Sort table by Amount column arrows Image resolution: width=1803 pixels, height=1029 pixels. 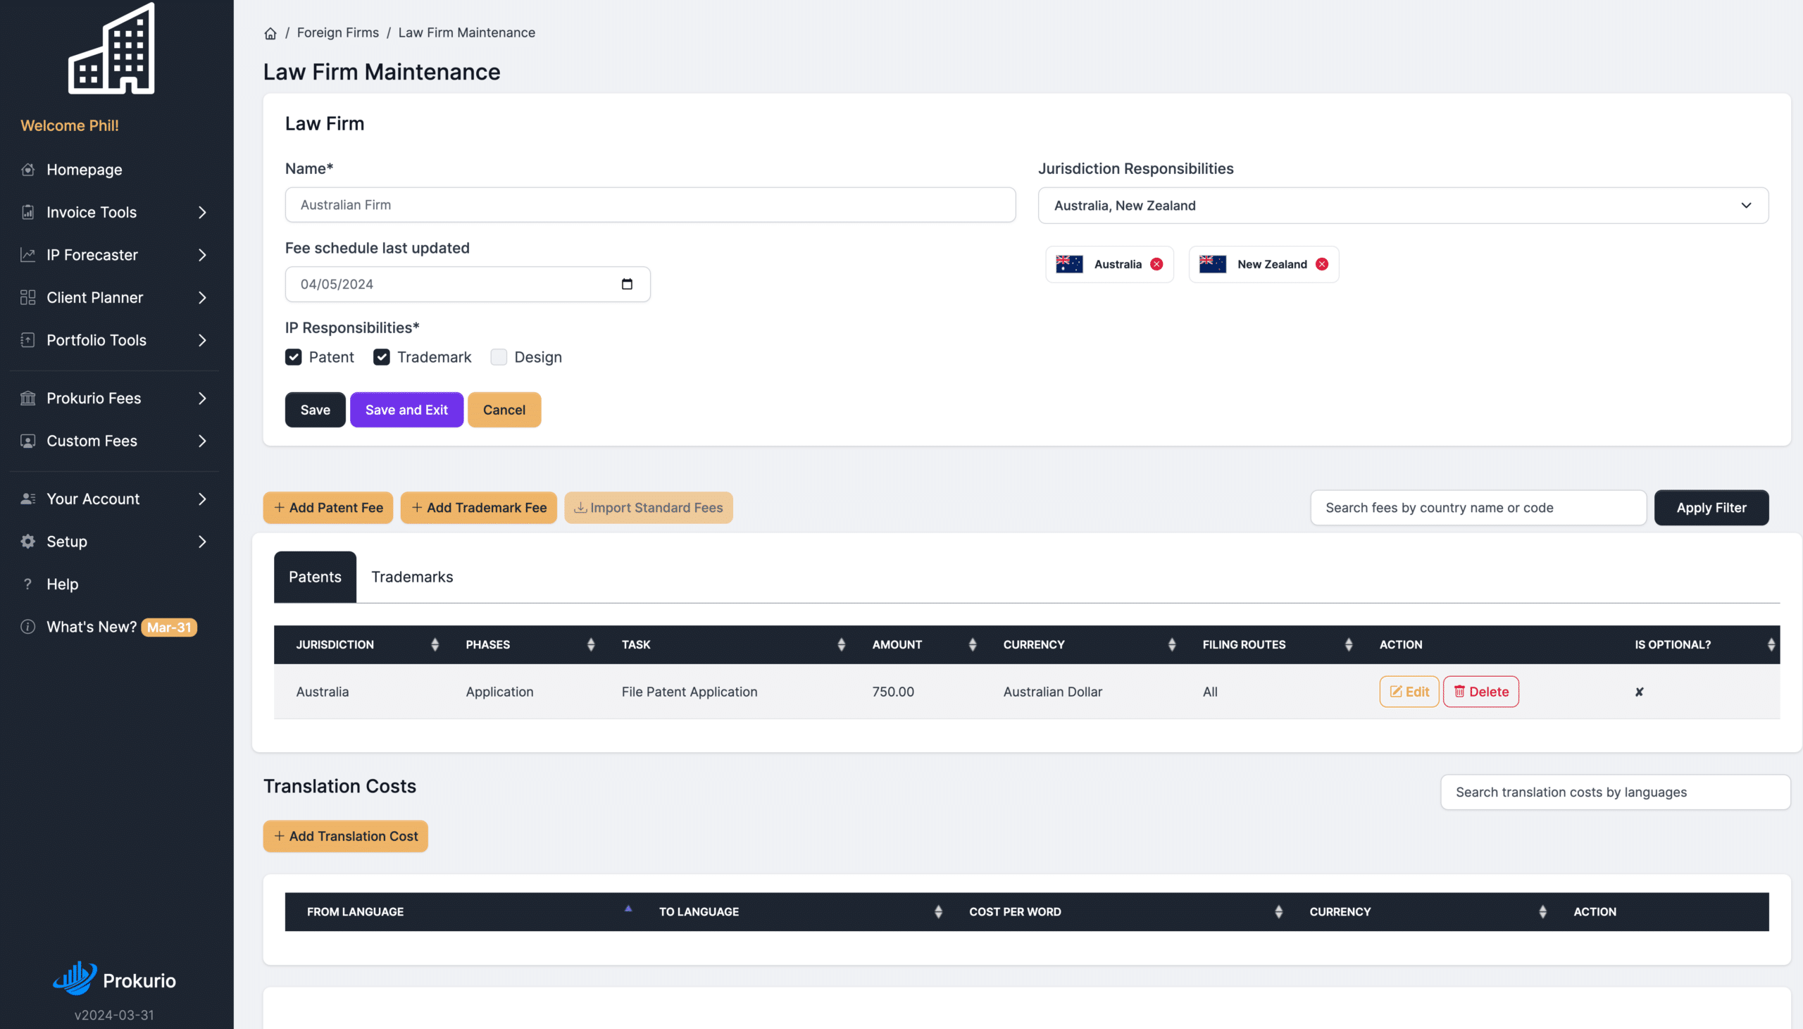[972, 644]
